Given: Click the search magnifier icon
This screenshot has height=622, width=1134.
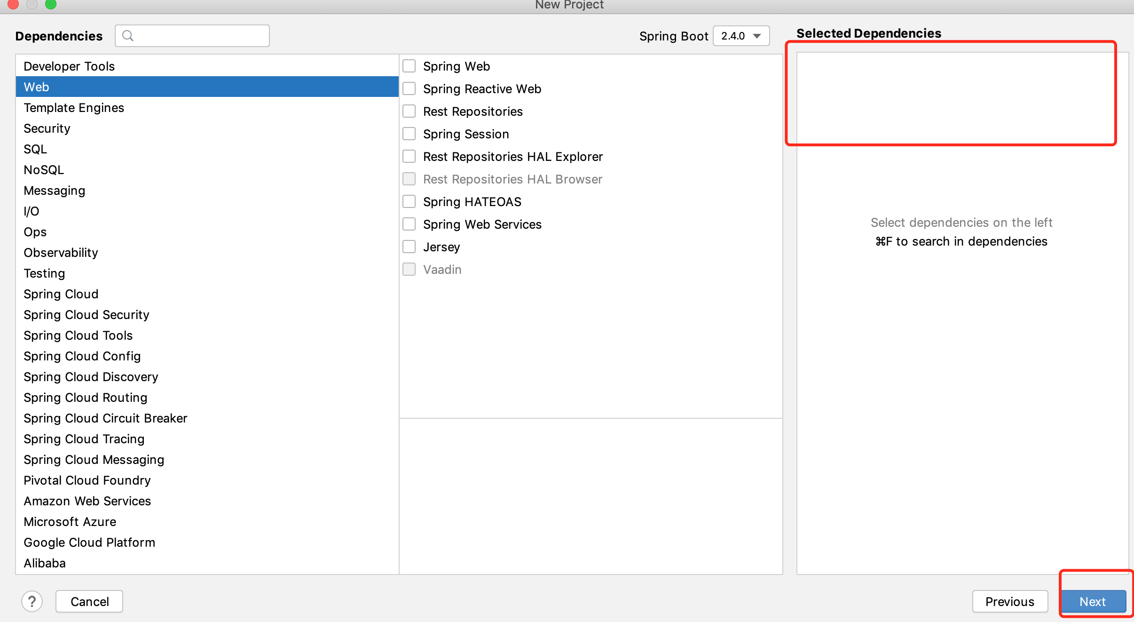Looking at the screenshot, I should coord(127,36).
